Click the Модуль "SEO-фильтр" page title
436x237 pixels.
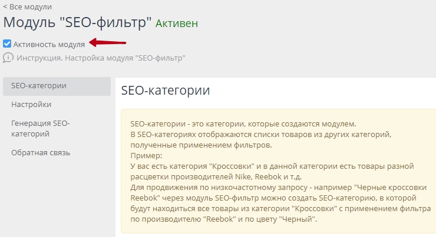coord(77,23)
